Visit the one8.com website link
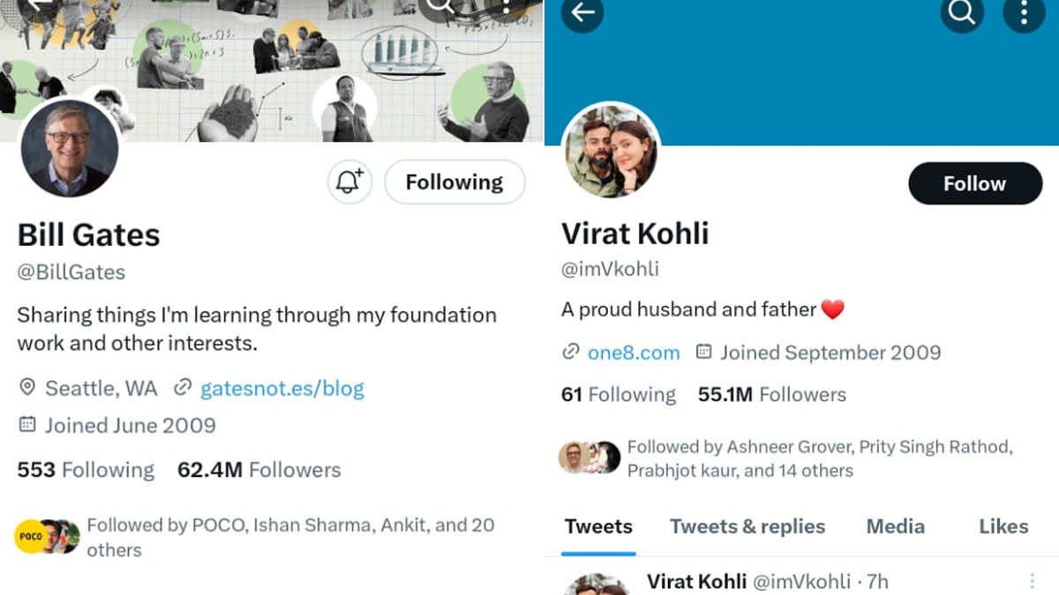 tap(634, 353)
